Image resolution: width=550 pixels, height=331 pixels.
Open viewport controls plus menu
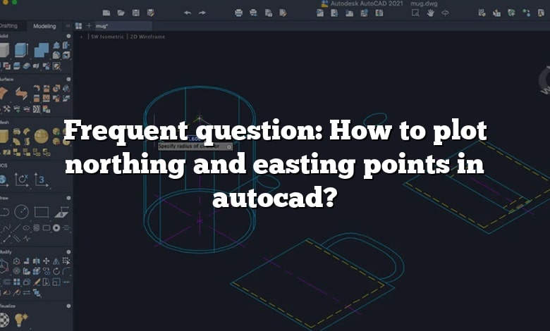81,37
